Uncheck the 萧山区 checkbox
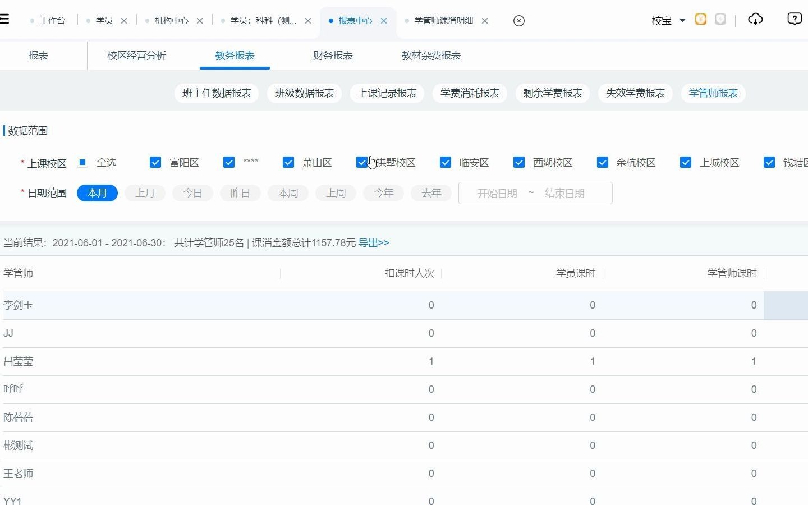This screenshot has width=808, height=505. [288, 162]
